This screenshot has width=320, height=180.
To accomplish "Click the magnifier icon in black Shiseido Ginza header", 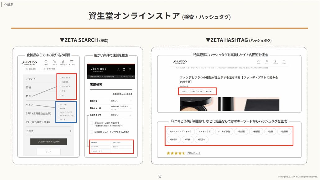I will [119, 69].
